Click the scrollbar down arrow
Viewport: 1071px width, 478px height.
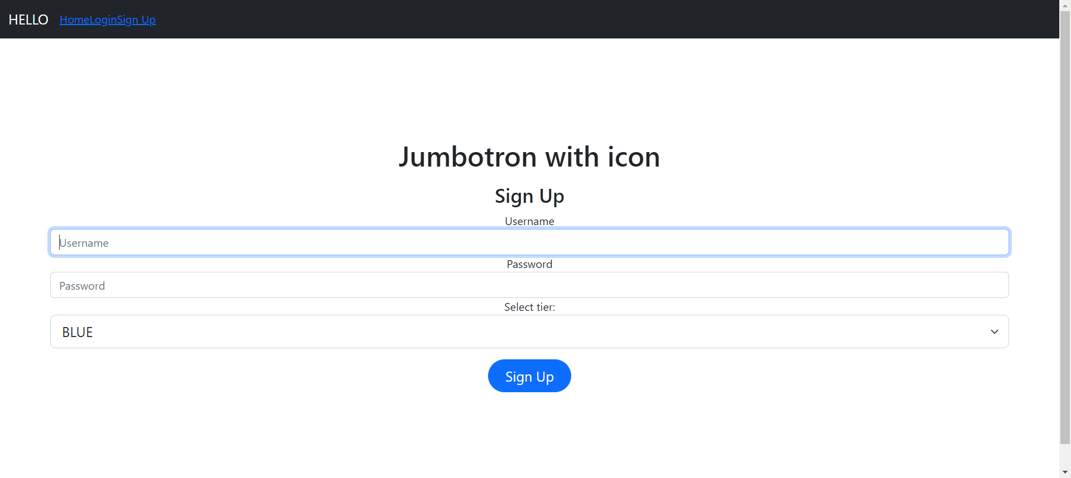[x=1065, y=472]
